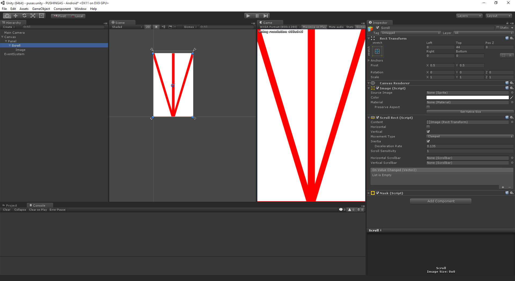The height and width of the screenshot is (281, 515).
Task: Open Rect Transform help icon
Action: coord(507,38)
